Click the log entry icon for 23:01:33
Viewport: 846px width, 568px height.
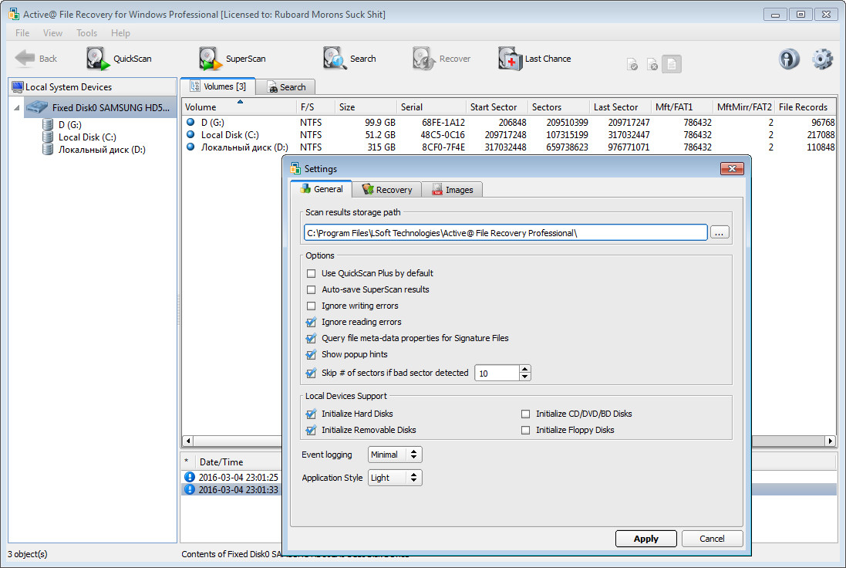[190, 489]
